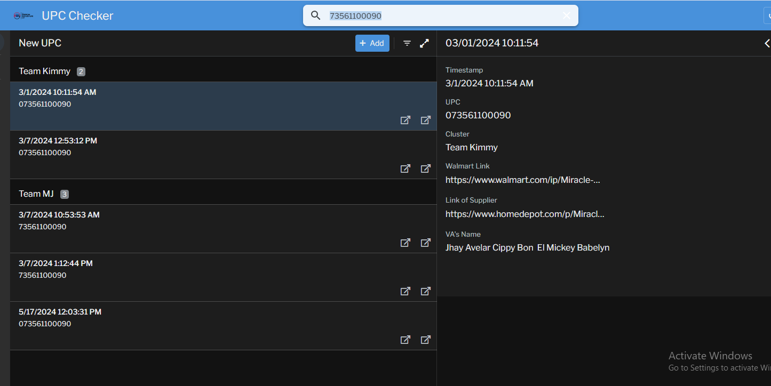Open first link icon of 10:11:54 AM row
The height and width of the screenshot is (386, 771).
click(x=406, y=120)
